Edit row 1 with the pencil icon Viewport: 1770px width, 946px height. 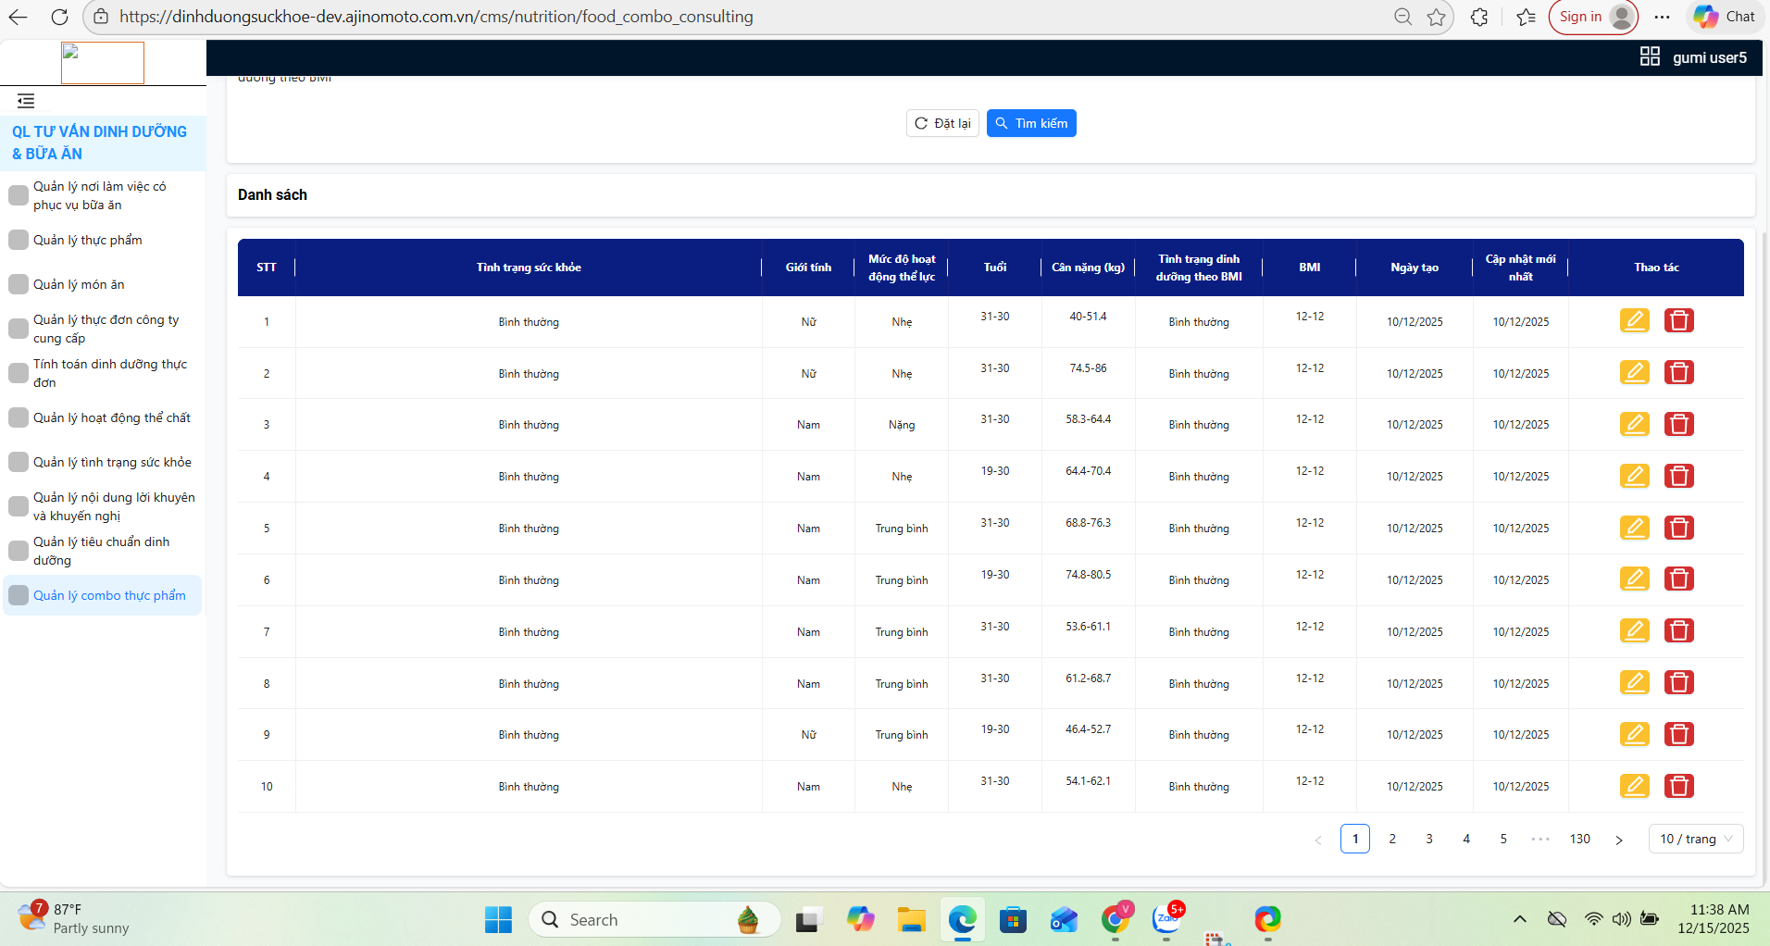(x=1634, y=321)
